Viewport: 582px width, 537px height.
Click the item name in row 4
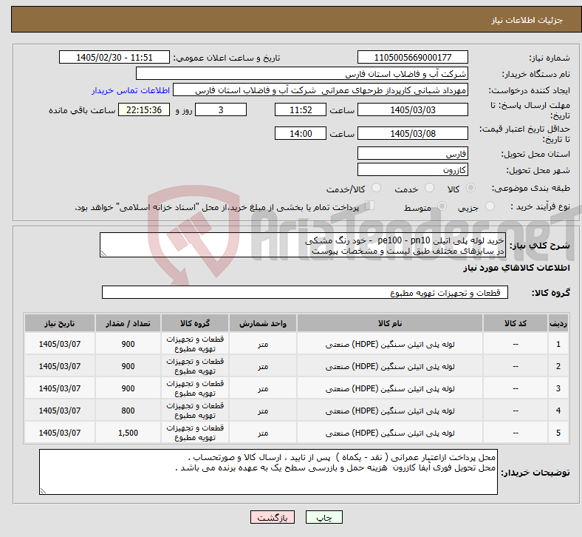click(x=390, y=411)
